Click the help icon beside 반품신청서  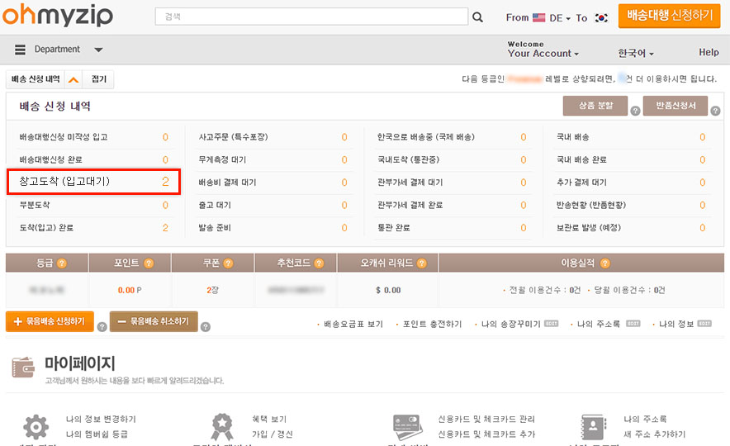click(715, 111)
